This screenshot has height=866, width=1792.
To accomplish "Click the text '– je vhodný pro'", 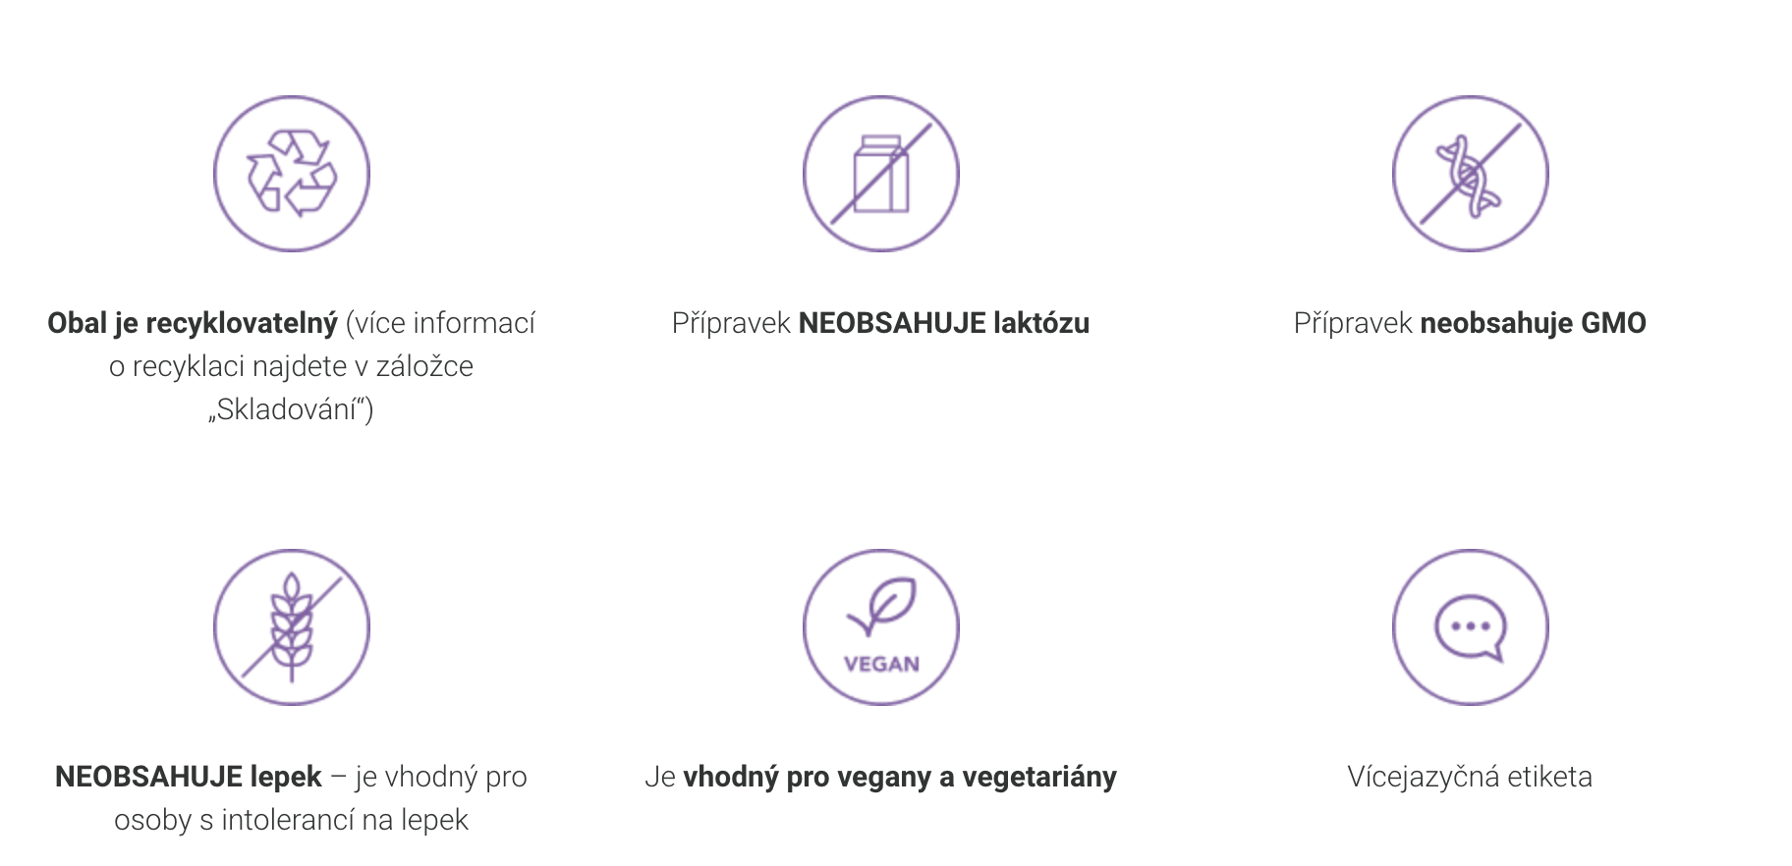I will coord(428,777).
